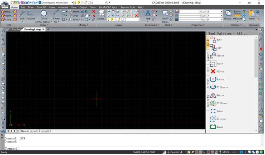The image size is (265, 155).
Task: Click the Text annotation tool
Action: pos(148,15)
